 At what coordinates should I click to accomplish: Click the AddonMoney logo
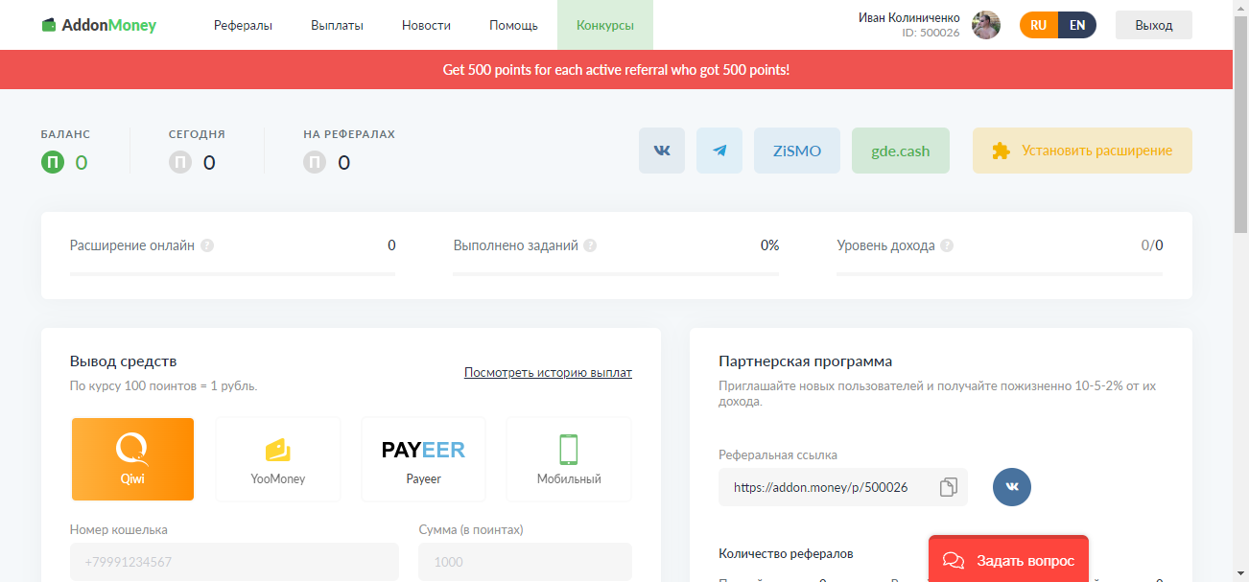[x=99, y=25]
